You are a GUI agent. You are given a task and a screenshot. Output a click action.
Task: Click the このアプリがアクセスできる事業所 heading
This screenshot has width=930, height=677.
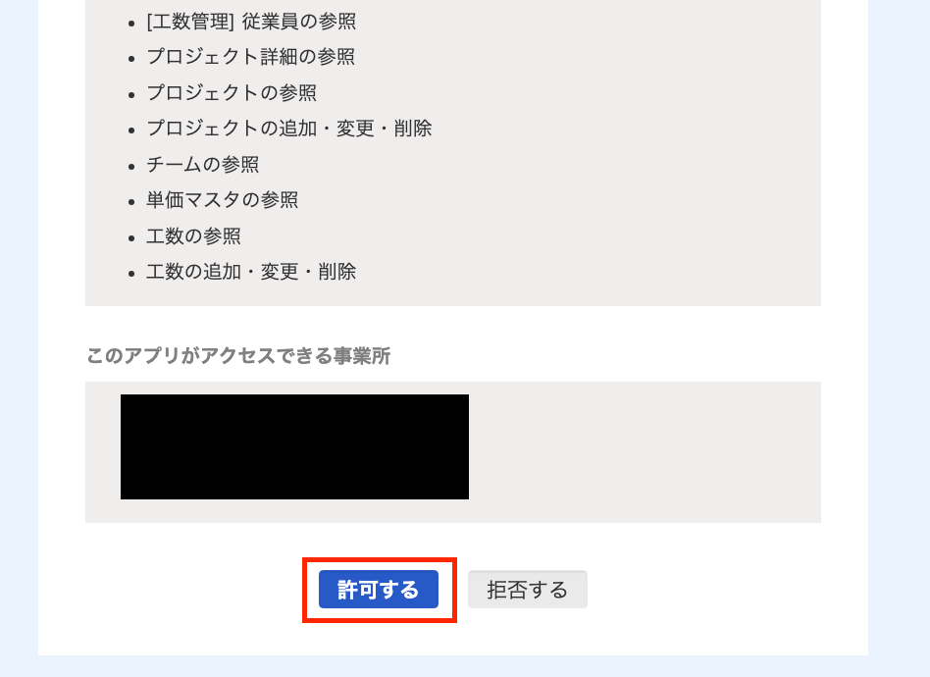pos(238,356)
